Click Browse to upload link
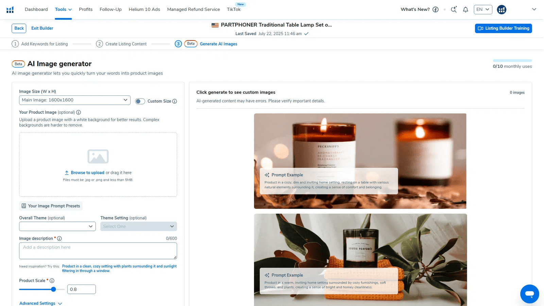 point(87,173)
